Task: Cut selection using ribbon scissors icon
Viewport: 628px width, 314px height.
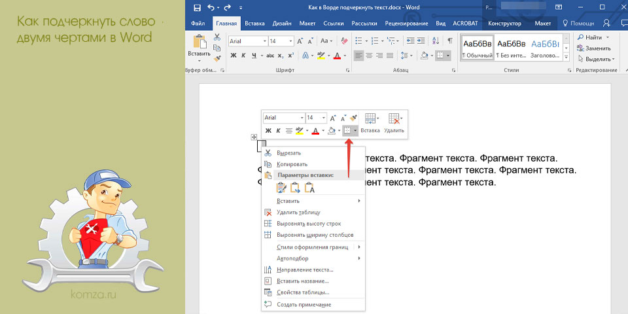Action: (x=217, y=37)
